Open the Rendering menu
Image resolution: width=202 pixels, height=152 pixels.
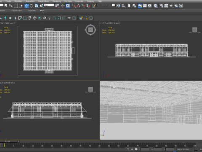(x=57, y=1)
